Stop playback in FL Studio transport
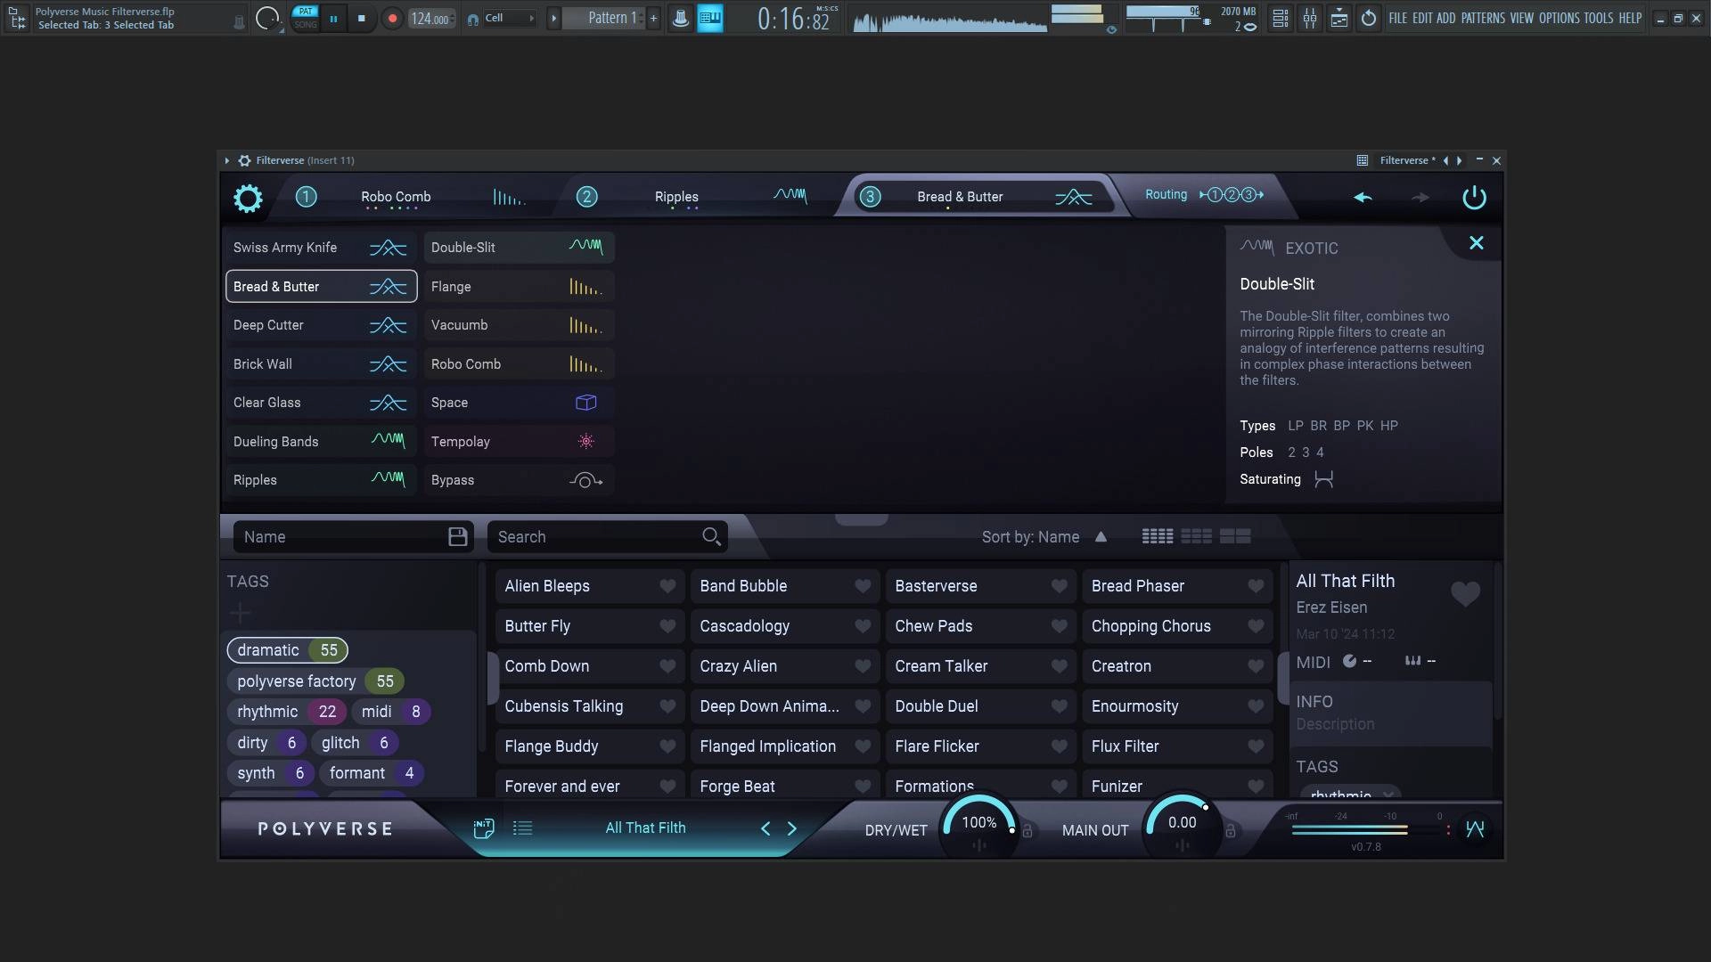1711x962 pixels. click(361, 18)
